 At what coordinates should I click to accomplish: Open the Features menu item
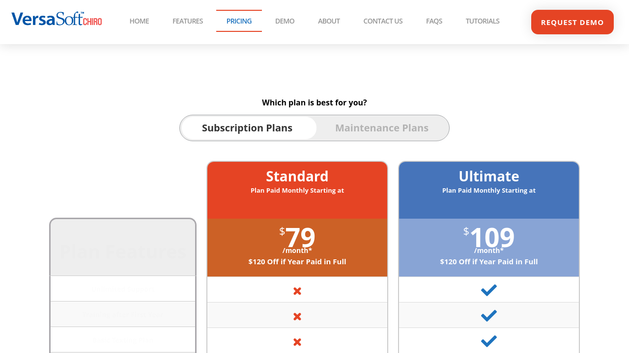point(188,21)
